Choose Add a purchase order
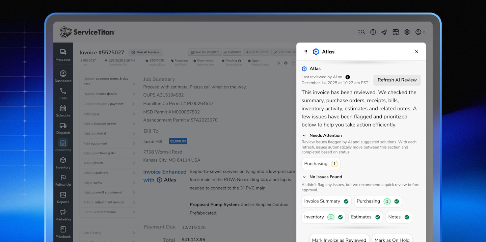The image size is (486, 242). pos(109,153)
